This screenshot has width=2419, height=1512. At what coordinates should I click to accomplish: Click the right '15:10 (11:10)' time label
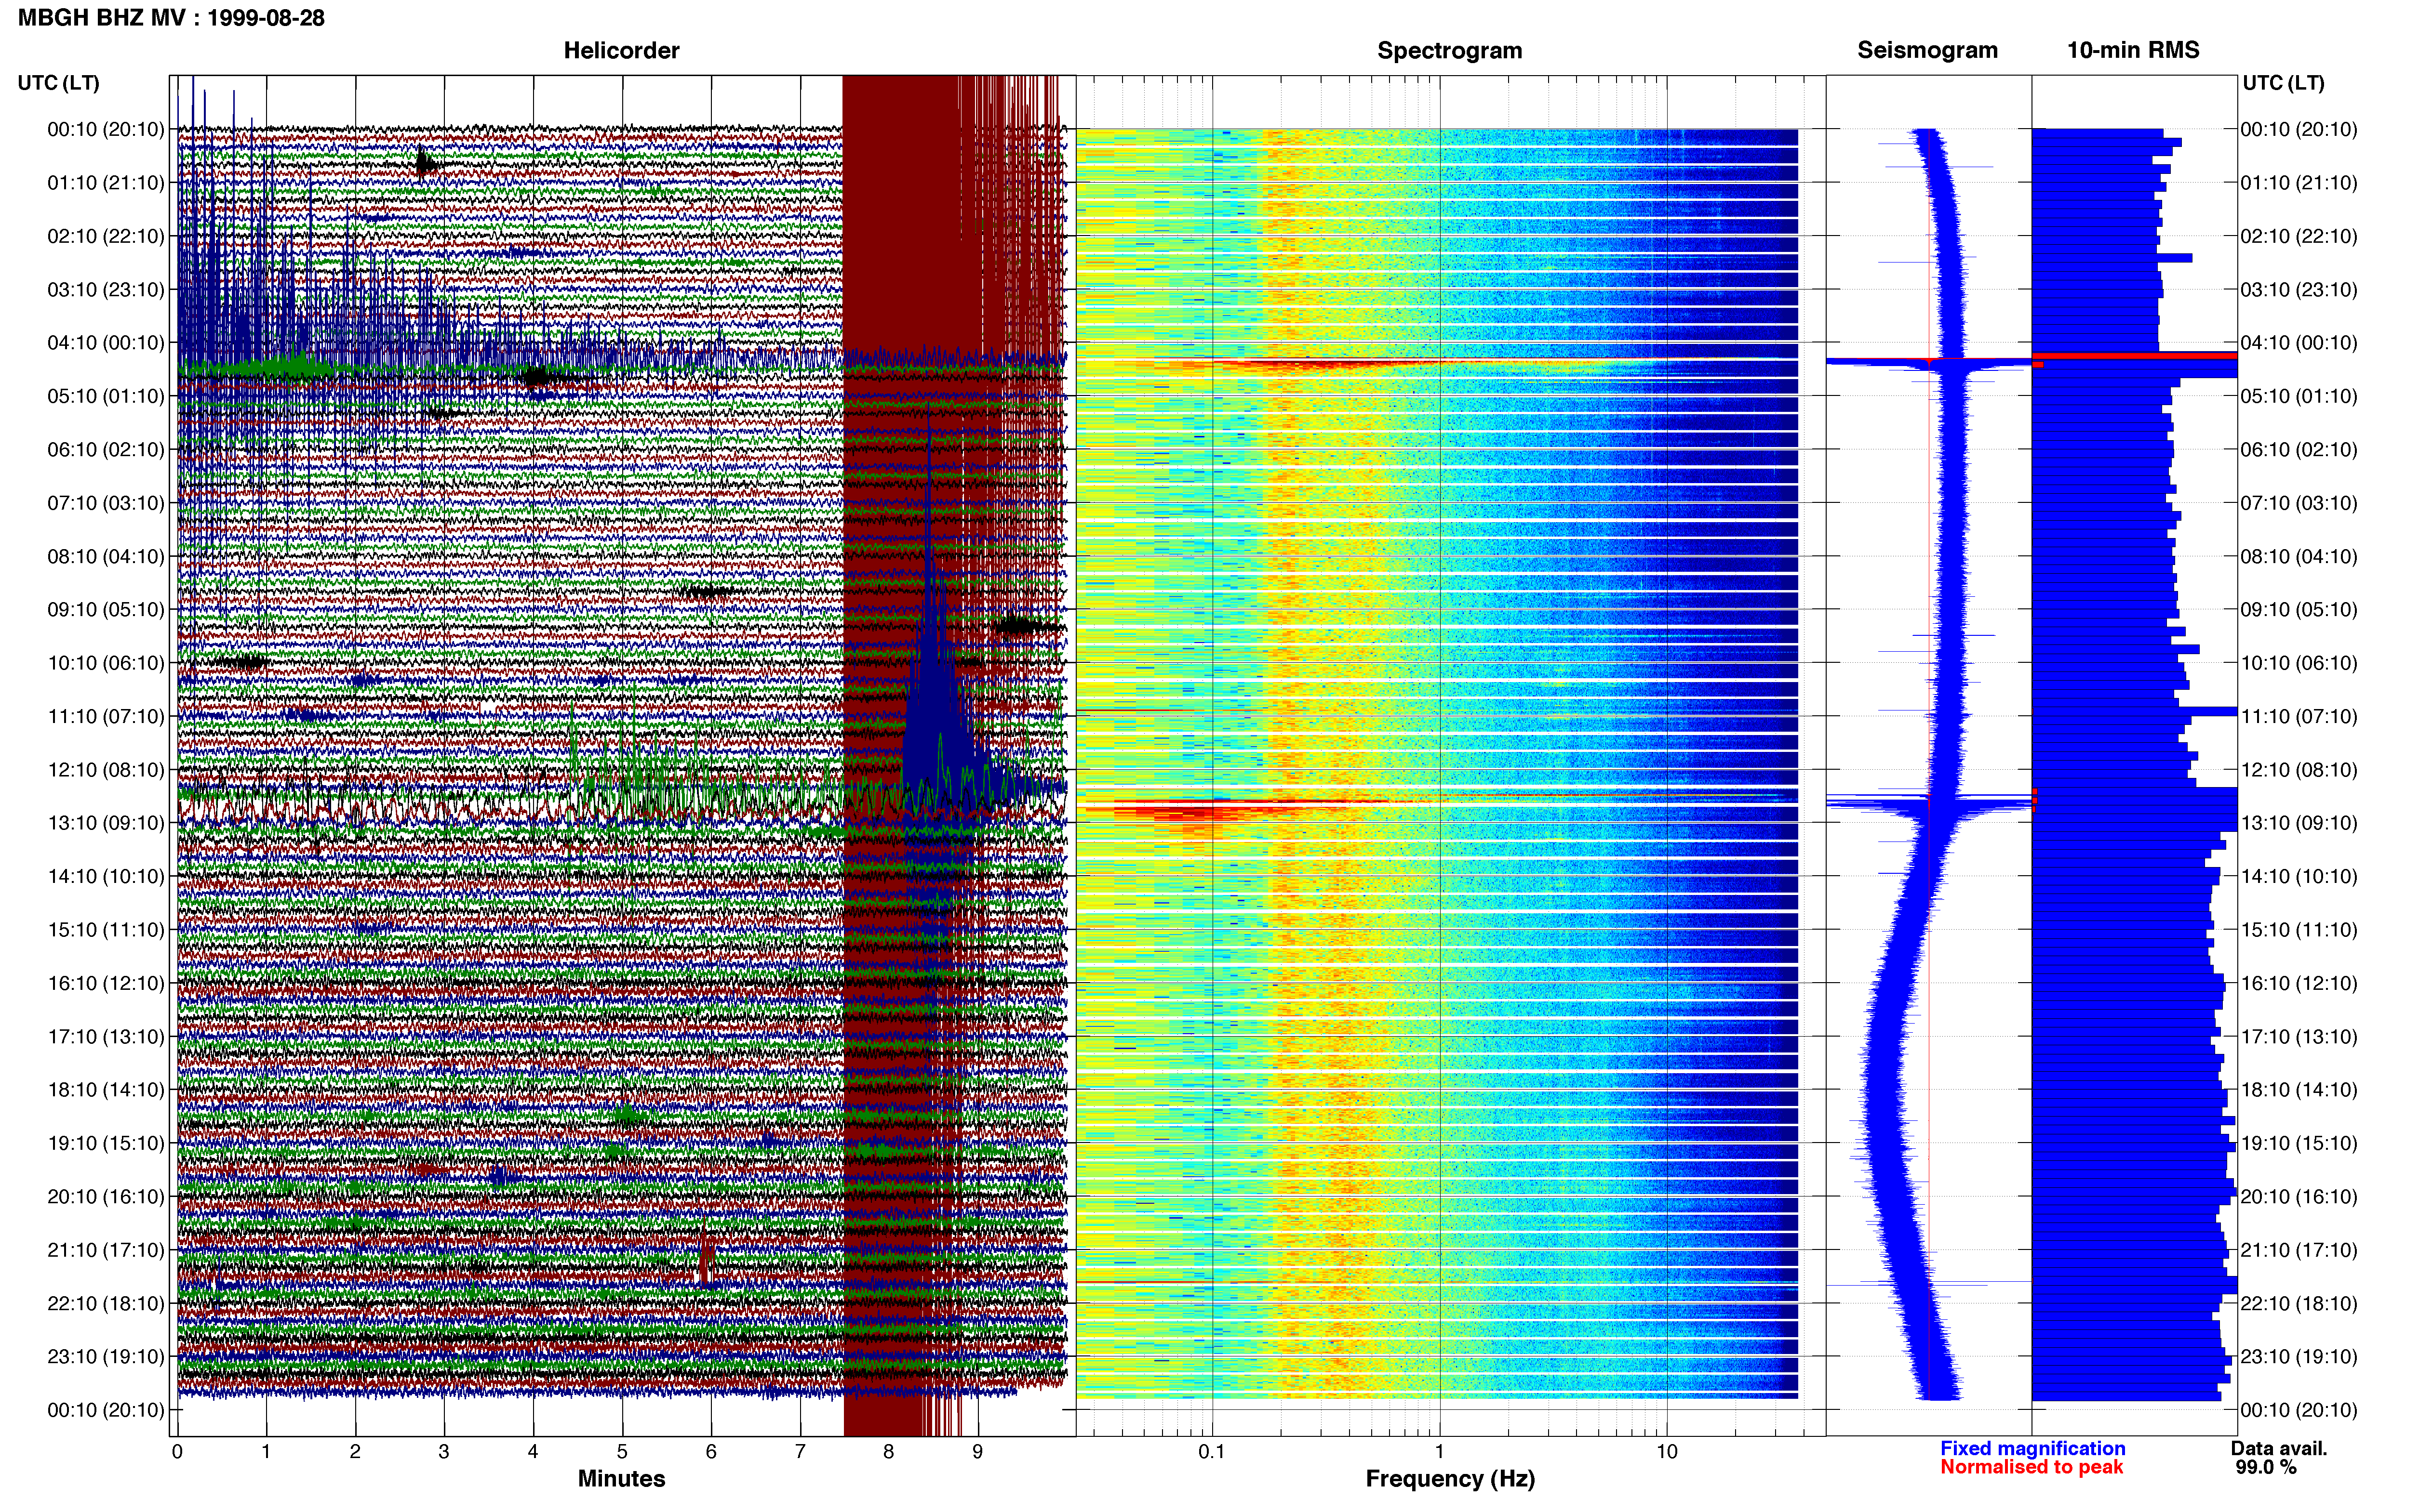click(2299, 930)
